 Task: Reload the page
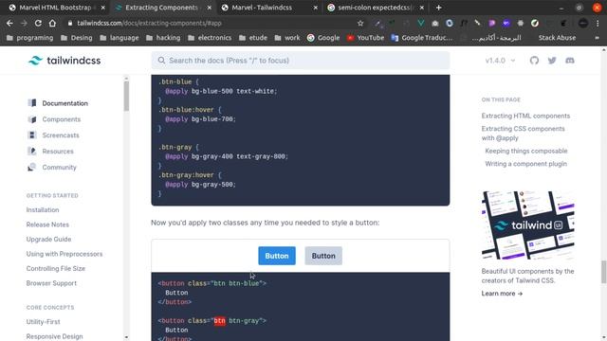coord(38,23)
